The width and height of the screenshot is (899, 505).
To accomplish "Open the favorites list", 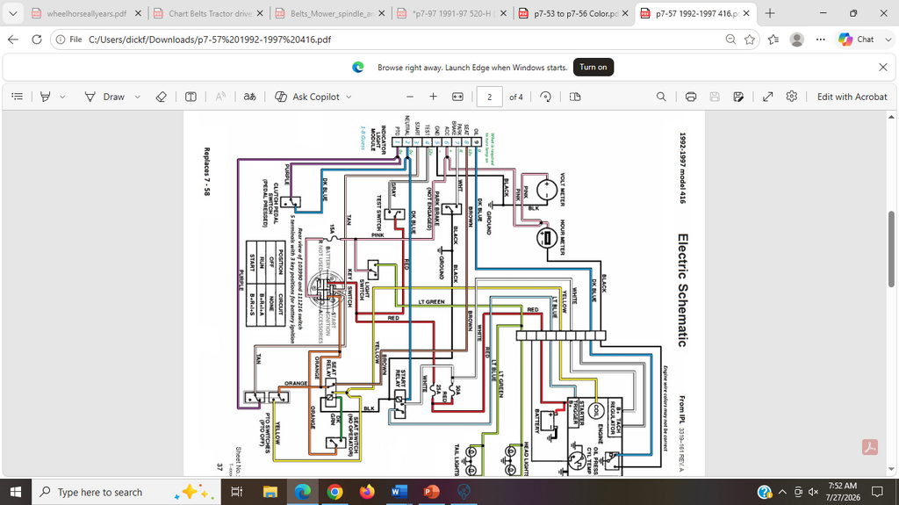I will (773, 39).
